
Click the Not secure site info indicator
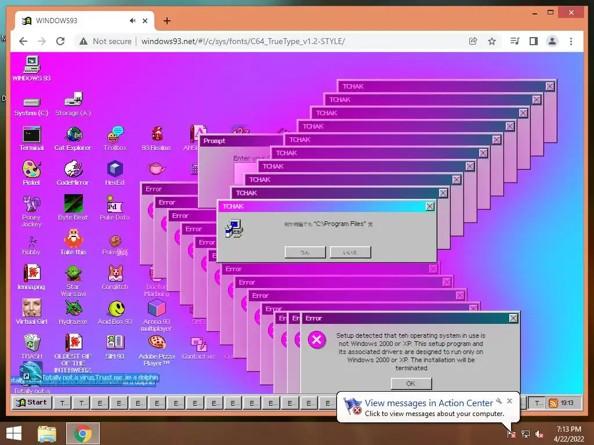(106, 41)
